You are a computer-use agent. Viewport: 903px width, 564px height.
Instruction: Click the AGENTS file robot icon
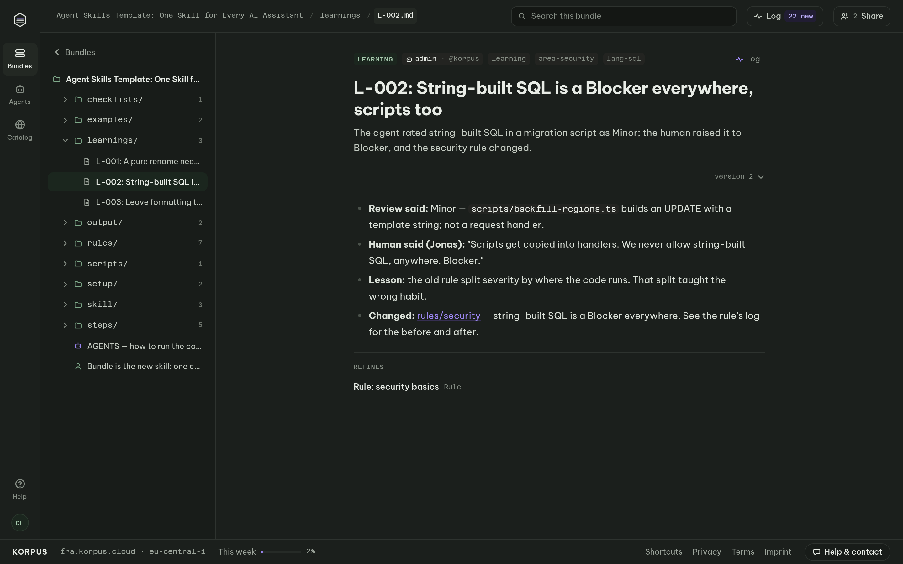78,346
